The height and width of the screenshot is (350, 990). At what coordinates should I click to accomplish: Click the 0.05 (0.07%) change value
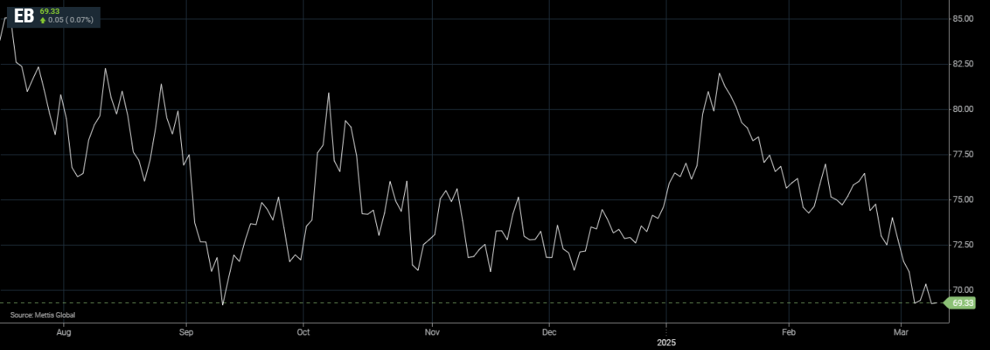70,20
